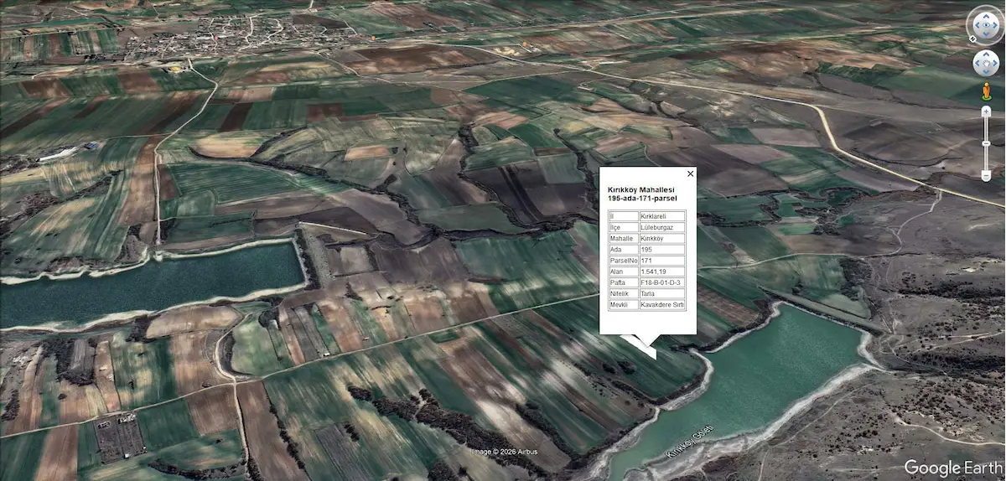This screenshot has height=481, width=1006.
Task: Move right with the Move joystick arrow
Action: pos(995,63)
